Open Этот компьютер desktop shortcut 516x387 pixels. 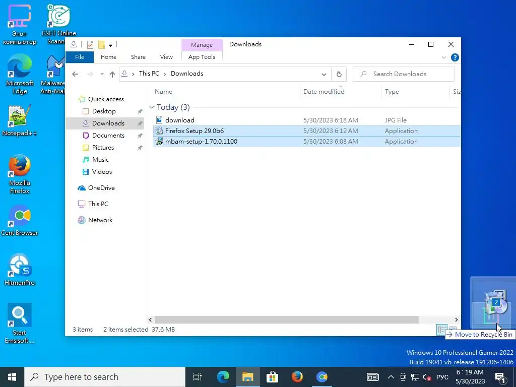point(20,25)
